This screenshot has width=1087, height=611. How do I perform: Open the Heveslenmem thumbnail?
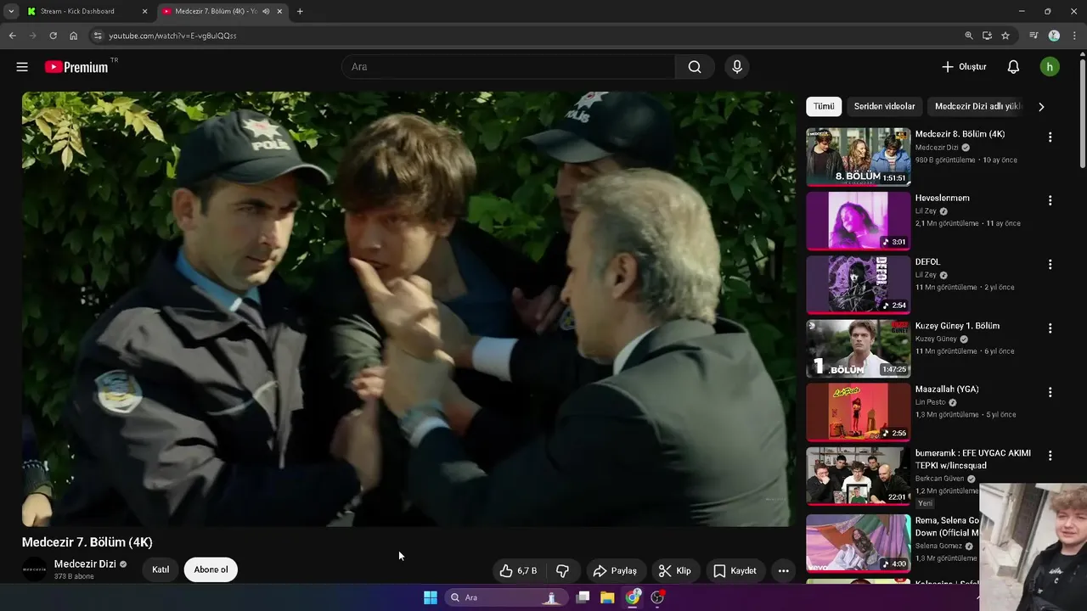pos(858,221)
